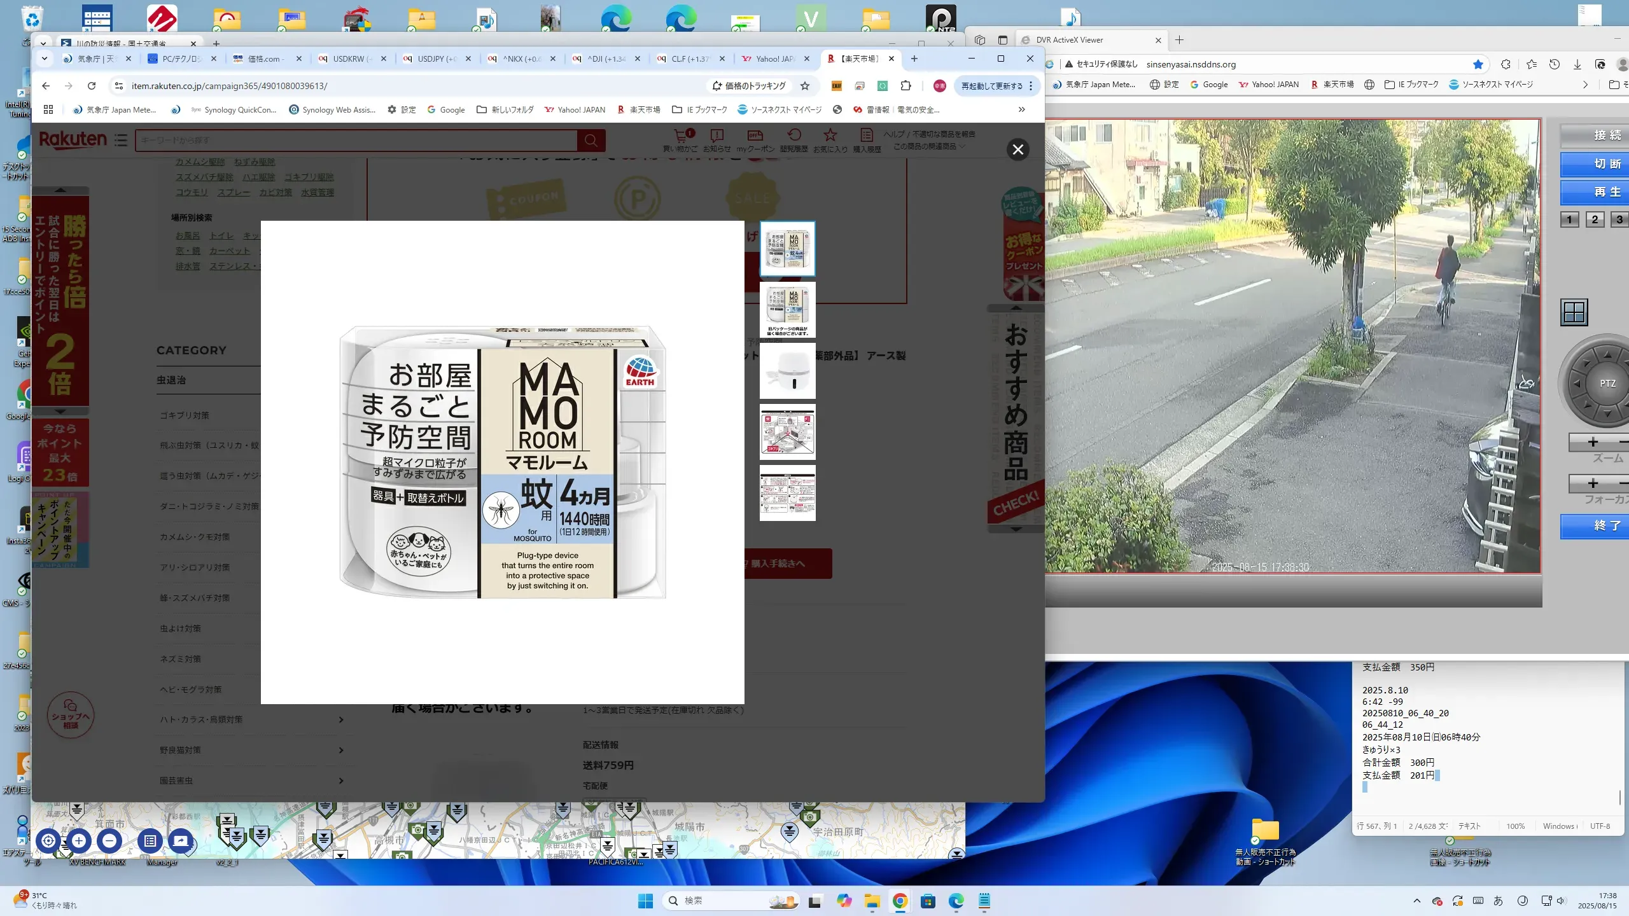Open Chrome extensions puzzle icon
The image size is (1629, 916).
pyautogui.click(x=905, y=86)
